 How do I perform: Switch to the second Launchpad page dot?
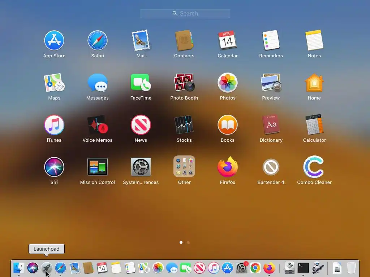tap(188, 242)
